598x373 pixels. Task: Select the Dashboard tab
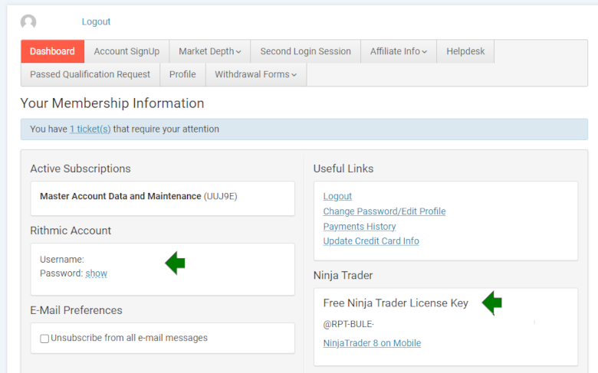pyautogui.click(x=52, y=51)
